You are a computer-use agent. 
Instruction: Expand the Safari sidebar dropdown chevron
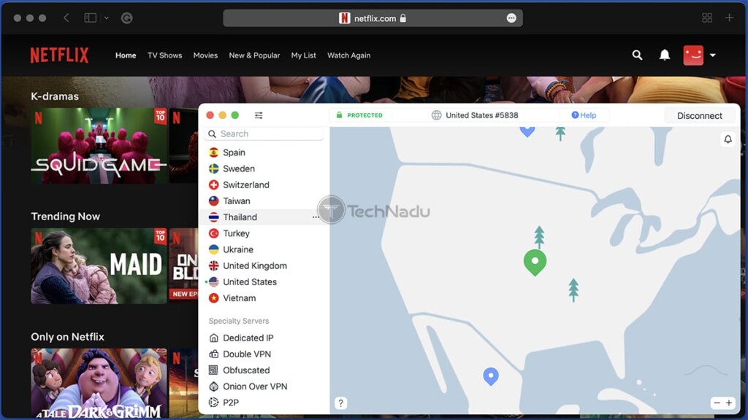click(x=107, y=18)
